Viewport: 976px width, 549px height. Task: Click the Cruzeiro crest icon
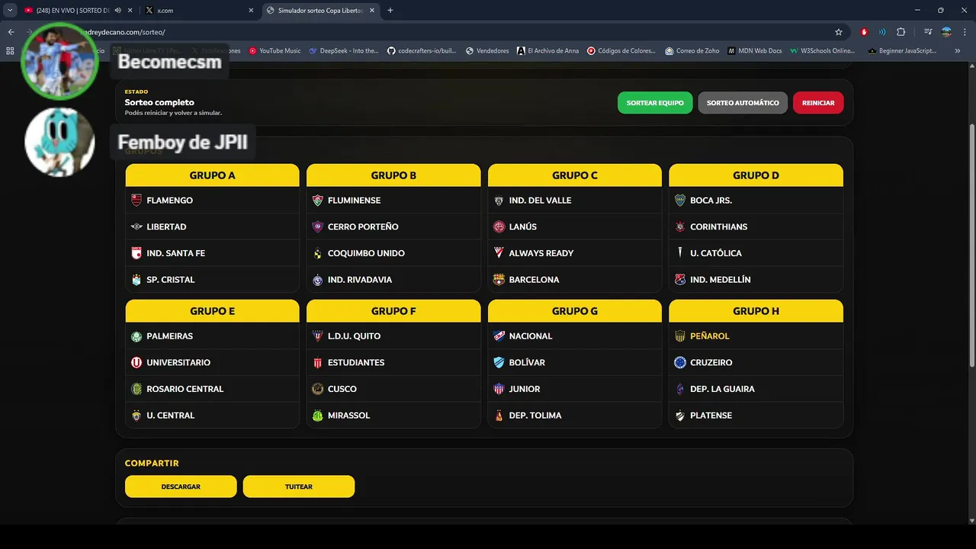(x=680, y=363)
